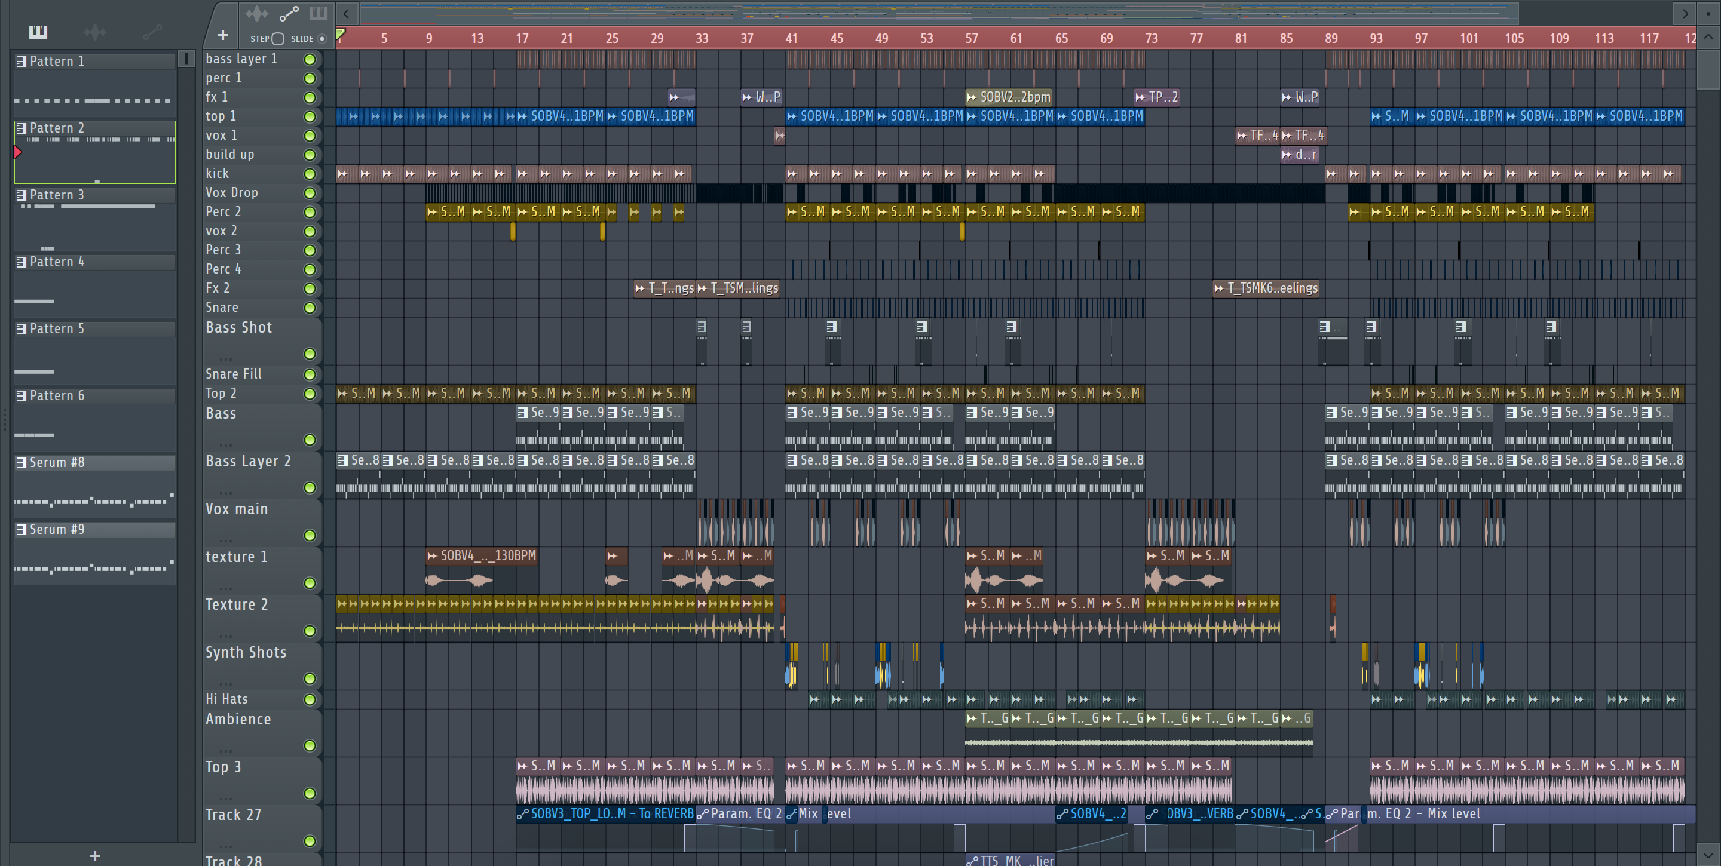Select automation clip focus icon in playlist toolbar
The image size is (1721, 866).
(289, 13)
